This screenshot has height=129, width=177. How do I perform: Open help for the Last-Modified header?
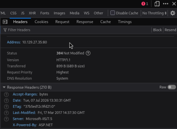6,113
